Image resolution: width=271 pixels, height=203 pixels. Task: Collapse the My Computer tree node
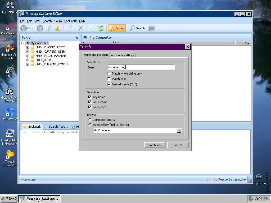click(x=23, y=43)
